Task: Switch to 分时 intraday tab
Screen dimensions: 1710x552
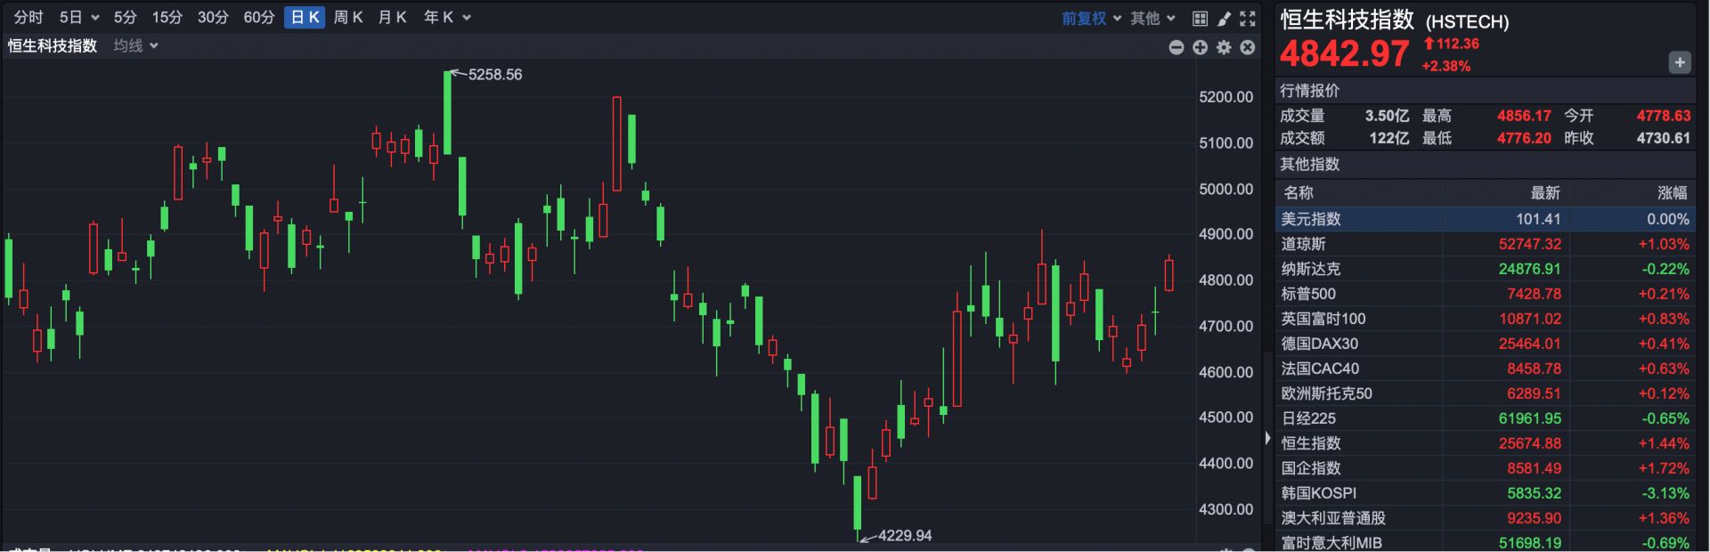Action: tap(28, 17)
